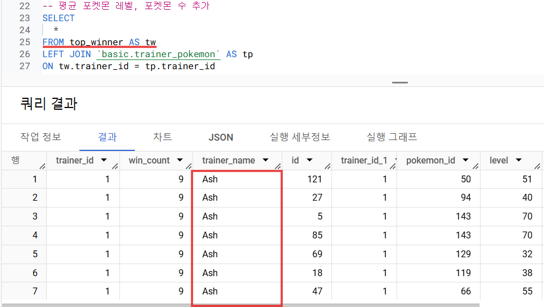
Task: Open trainer_name column sort dropdown
Action: 265,160
